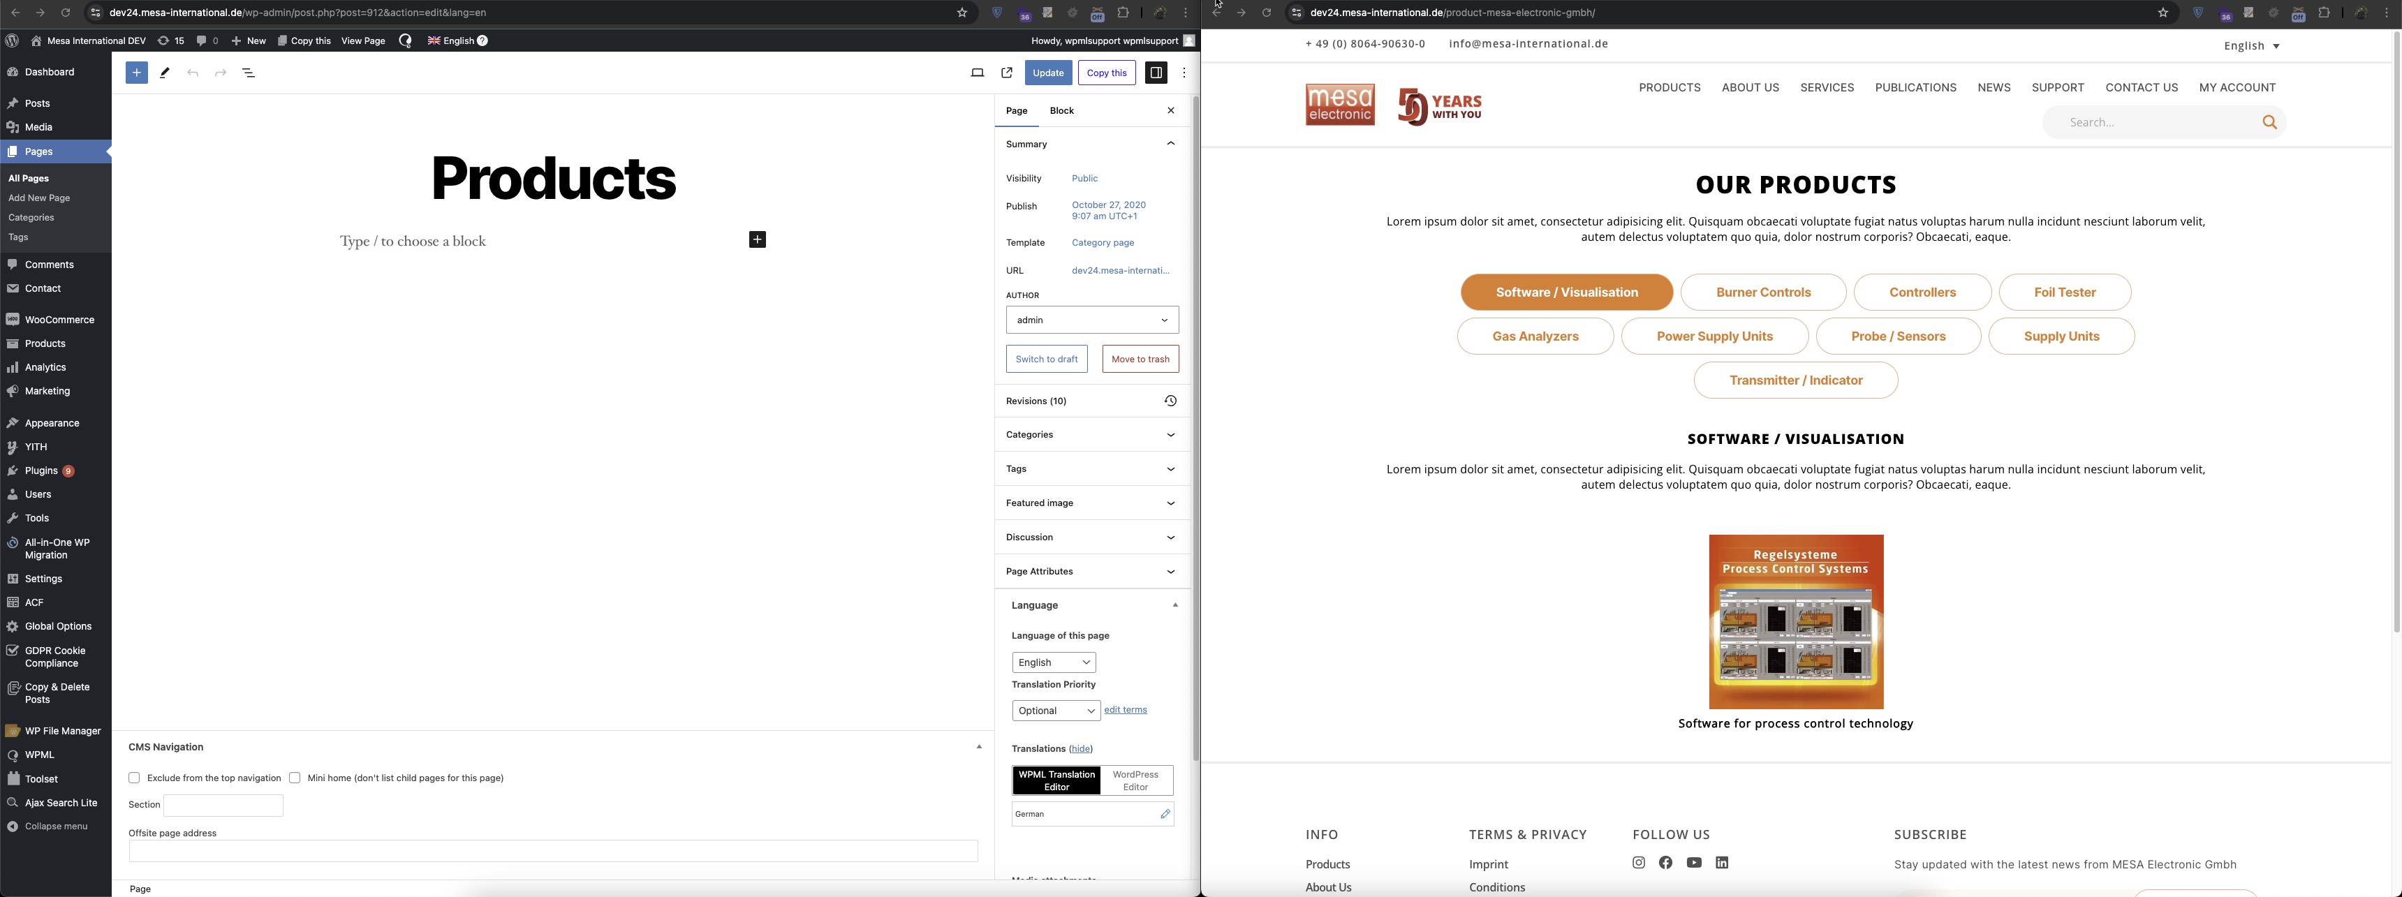Viewport: 2402px width, 897px height.
Task: Open the Author admin dropdown
Action: (1092, 321)
